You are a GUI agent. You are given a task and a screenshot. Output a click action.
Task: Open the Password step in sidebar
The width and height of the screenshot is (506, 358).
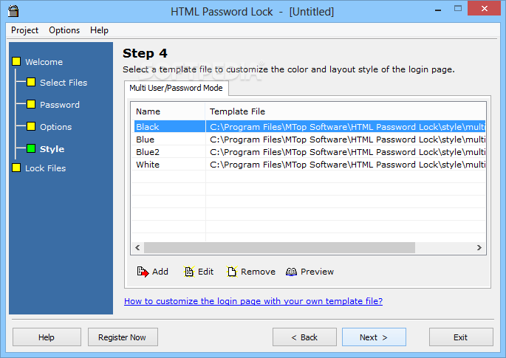tap(59, 105)
